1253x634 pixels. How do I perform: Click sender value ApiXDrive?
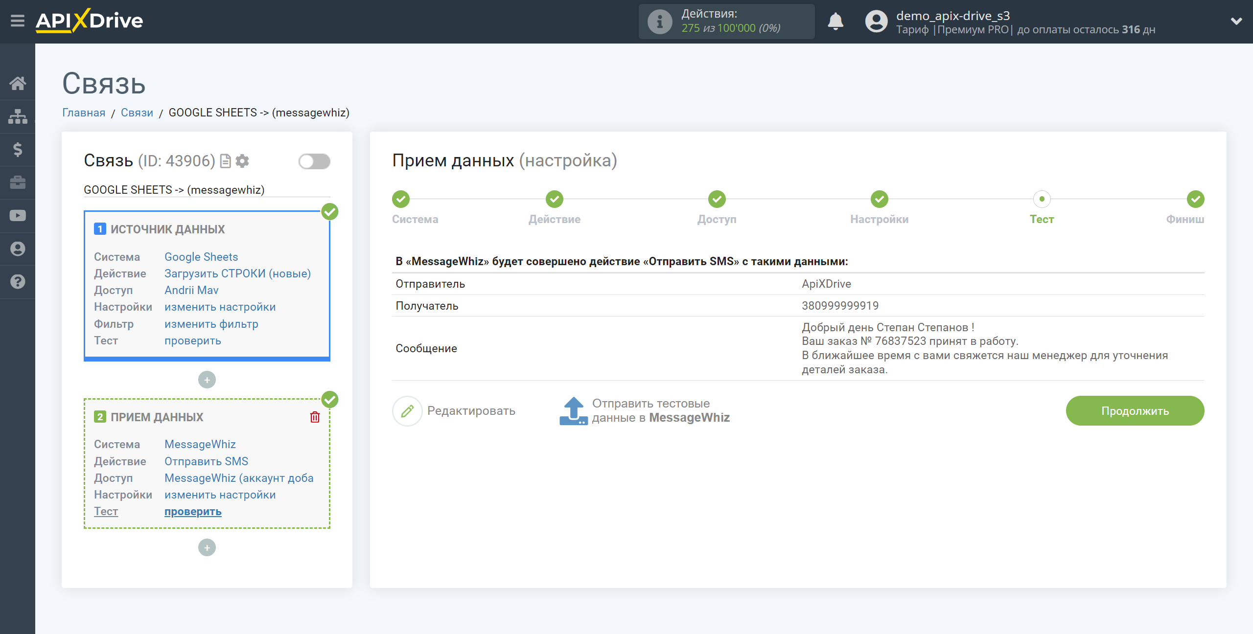[x=826, y=284]
